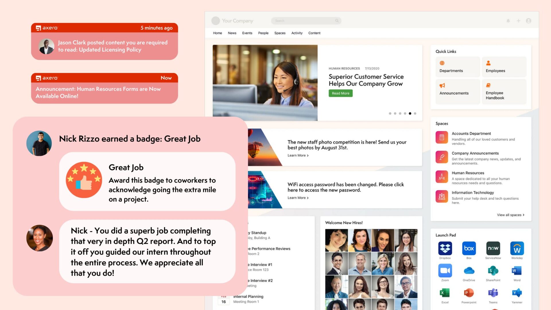Viewport: 551px width, 310px height.
Task: Click the Employees quick link
Action: tap(504, 67)
